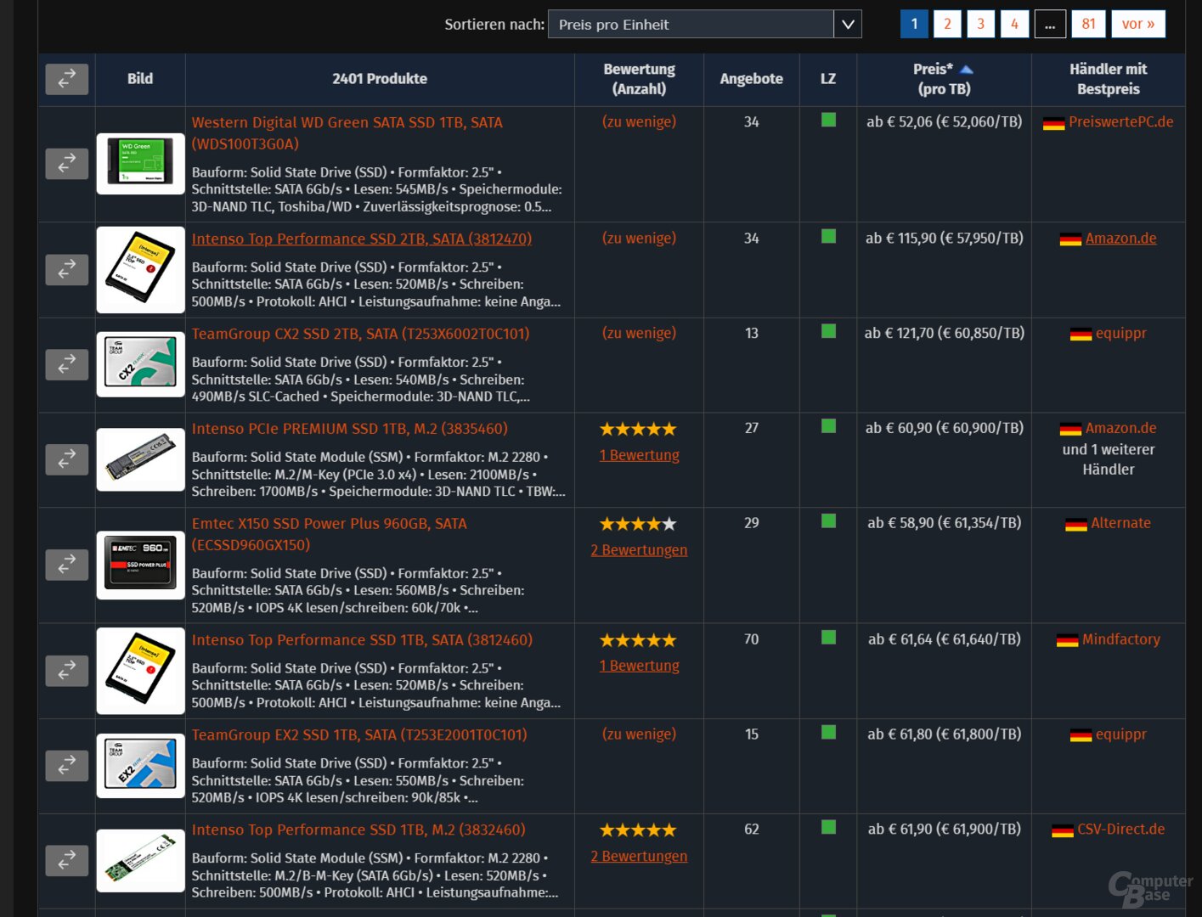Open Western Digital WD Green SSD 1TB link
The height and width of the screenshot is (917, 1202).
347,133
